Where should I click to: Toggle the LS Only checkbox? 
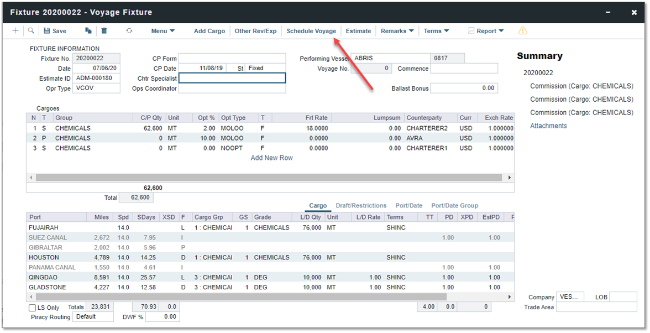pos(33,307)
